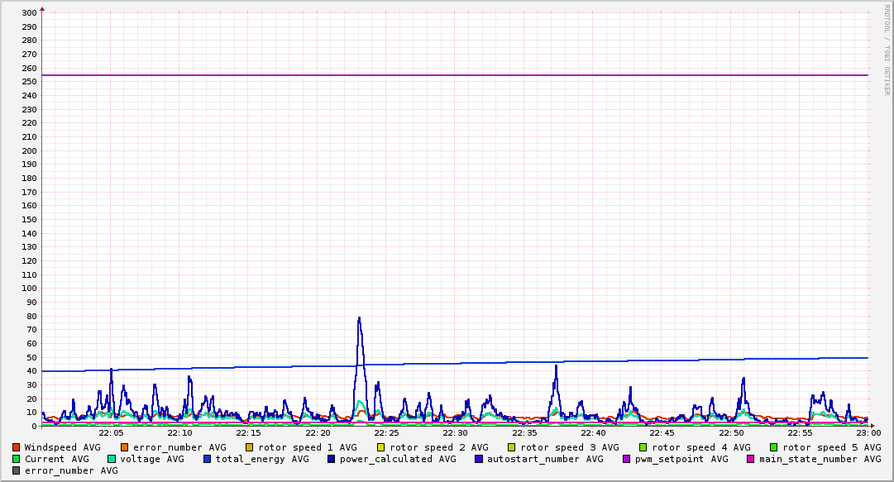The image size is (894, 482).
Task: Click the tallest power_calculated peak near 22:23
Action: pos(359,318)
